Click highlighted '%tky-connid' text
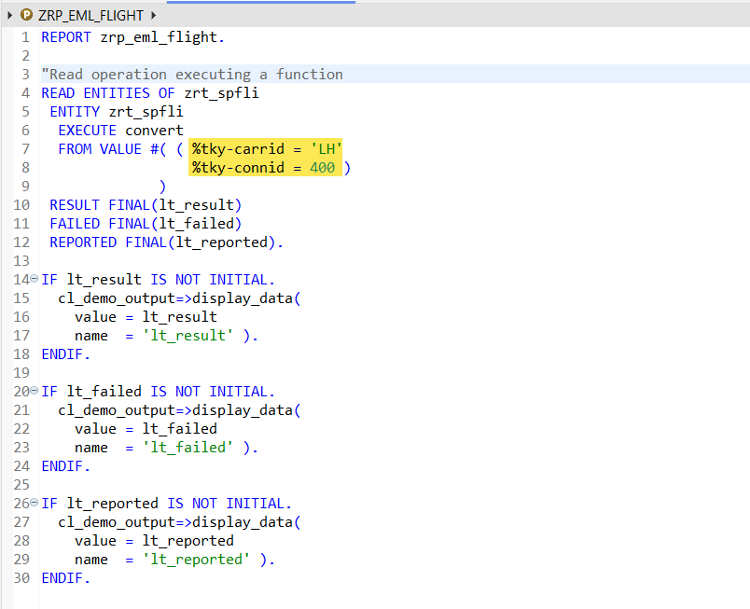The image size is (750, 609). coord(238,167)
